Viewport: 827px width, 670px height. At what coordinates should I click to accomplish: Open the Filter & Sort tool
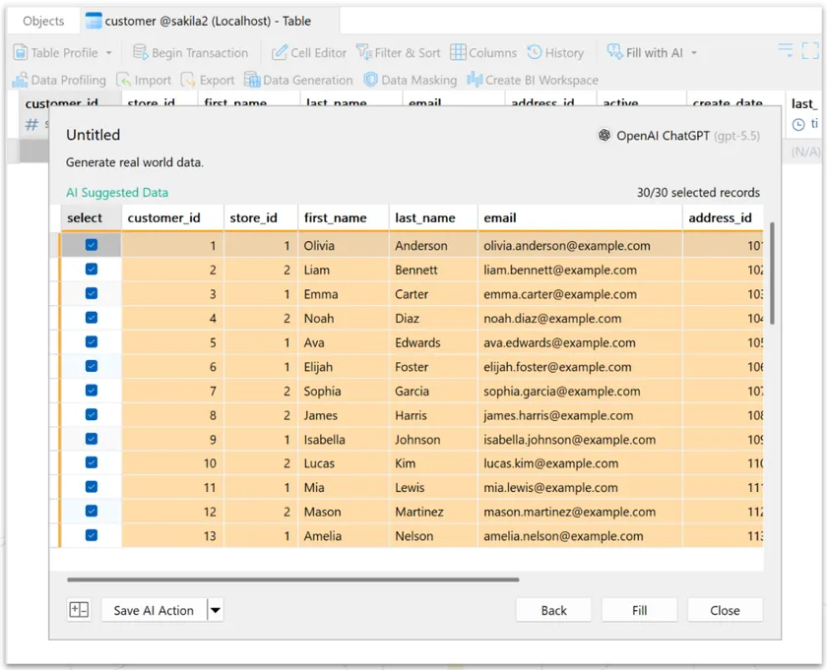tap(398, 53)
